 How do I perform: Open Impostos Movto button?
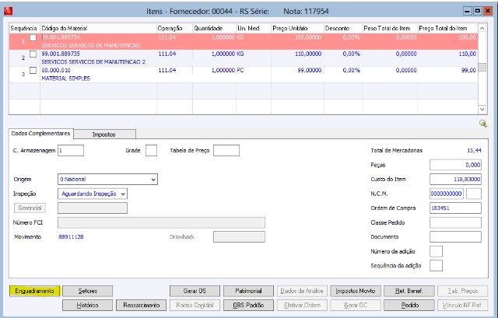[356, 291]
